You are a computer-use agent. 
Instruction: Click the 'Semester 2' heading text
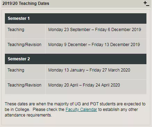tap(19, 59)
